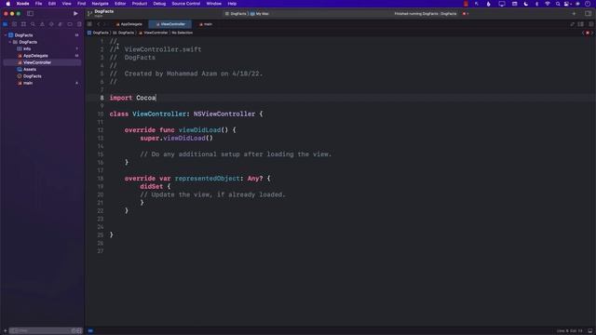The width and height of the screenshot is (596, 335).
Task: Open the Apple menu
Action: click(x=8, y=4)
